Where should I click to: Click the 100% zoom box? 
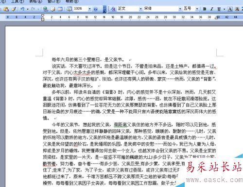click(81, 9)
